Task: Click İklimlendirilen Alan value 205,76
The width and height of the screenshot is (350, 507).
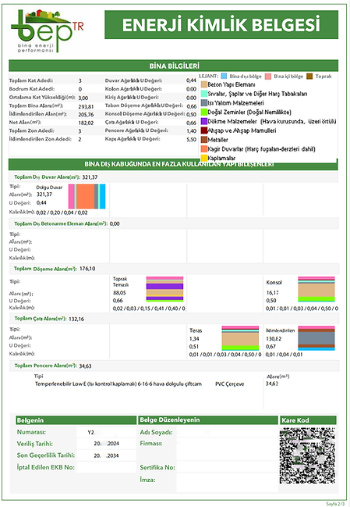Action: [x=86, y=115]
